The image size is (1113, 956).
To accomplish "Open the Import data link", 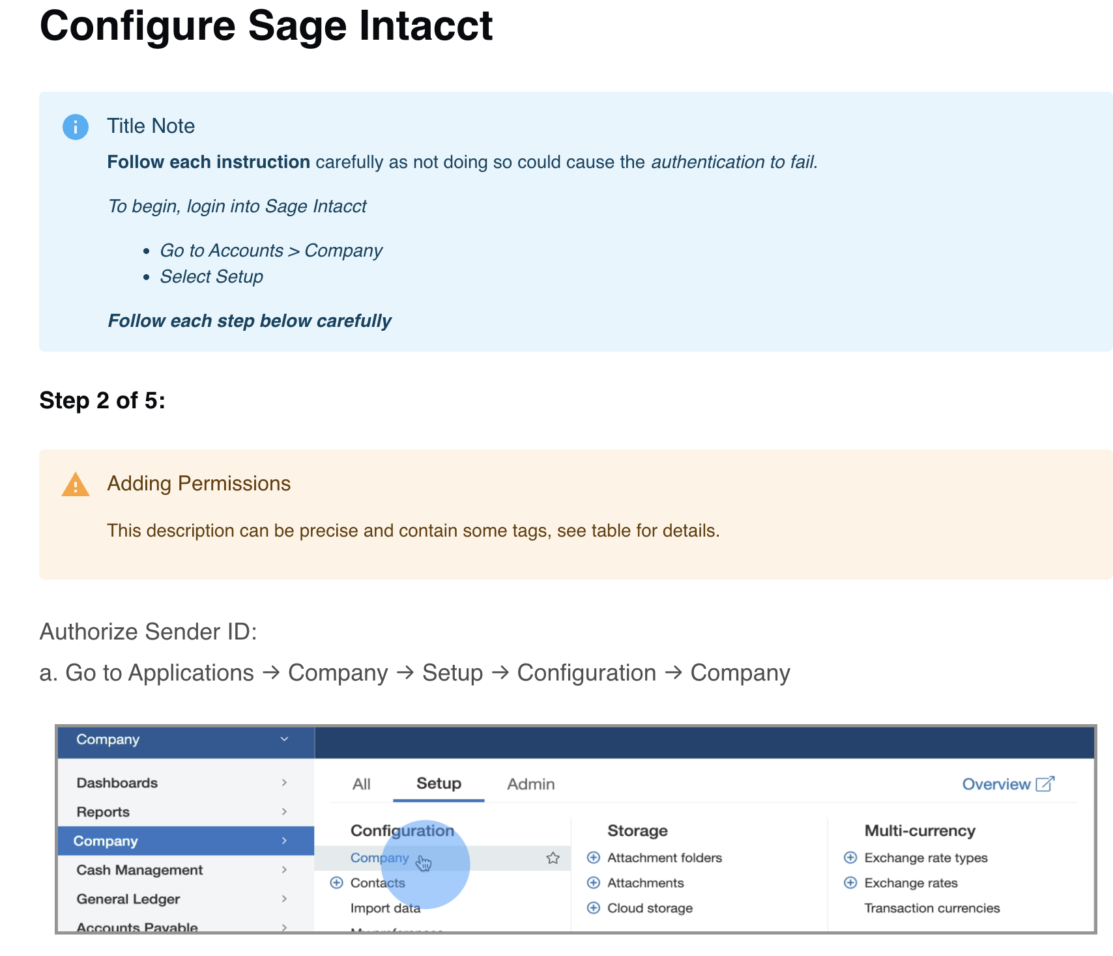I will (385, 908).
